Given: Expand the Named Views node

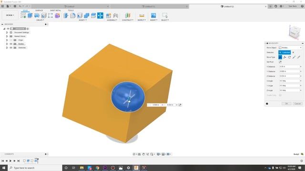Looking at the screenshot, I should coord(7,36).
